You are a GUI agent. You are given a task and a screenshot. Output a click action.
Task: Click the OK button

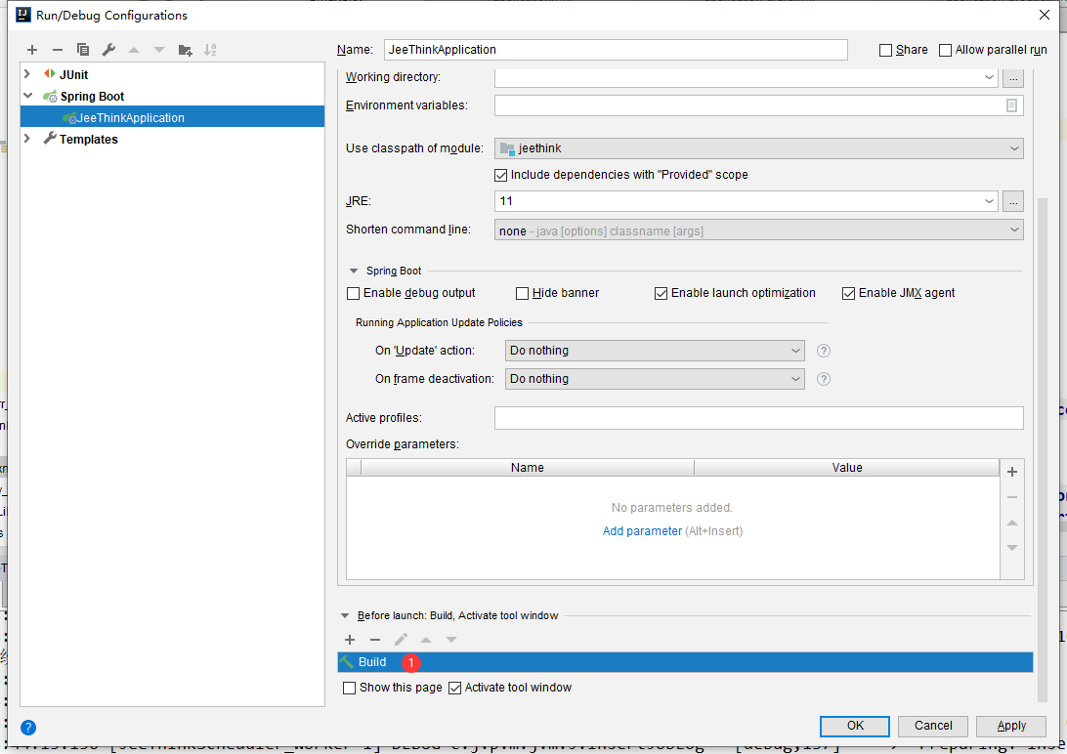pos(855,726)
